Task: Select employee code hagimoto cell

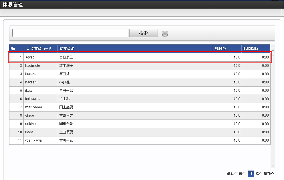Action: (41, 66)
